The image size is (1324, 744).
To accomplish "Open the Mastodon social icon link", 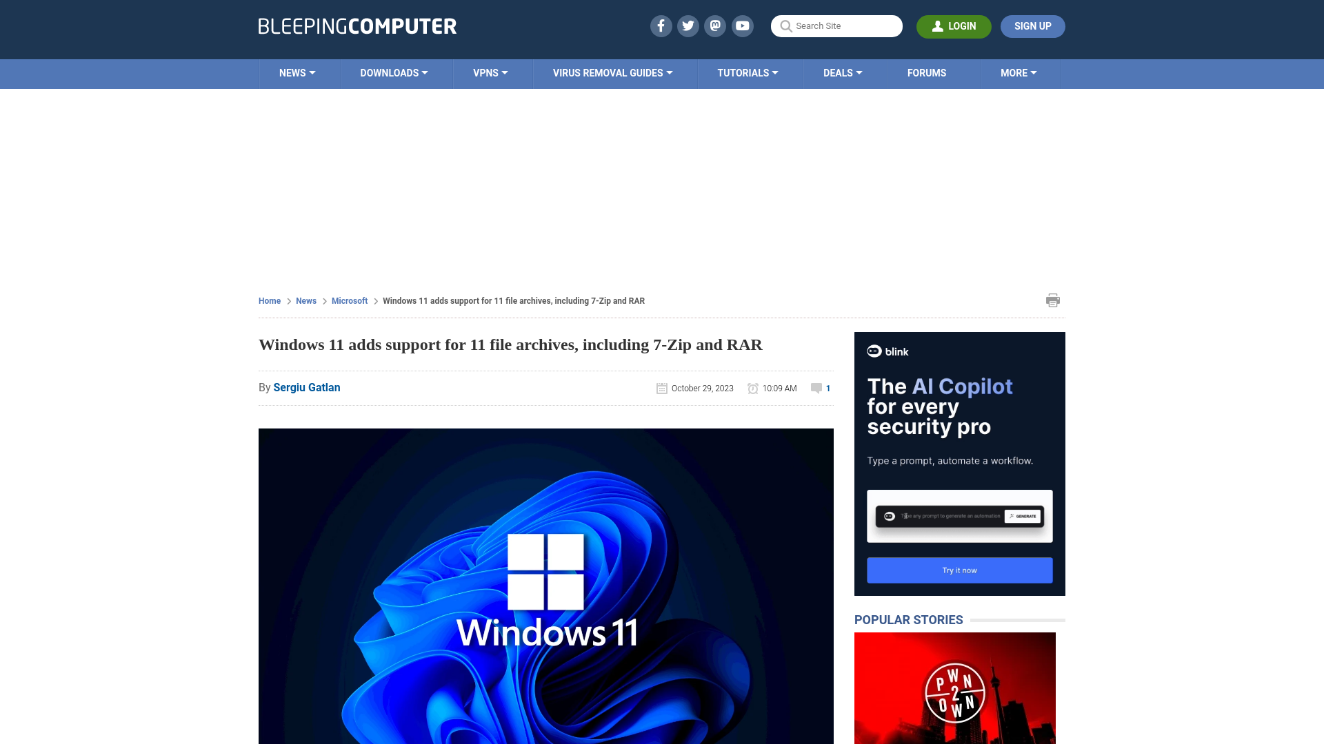I will pyautogui.click(x=716, y=25).
